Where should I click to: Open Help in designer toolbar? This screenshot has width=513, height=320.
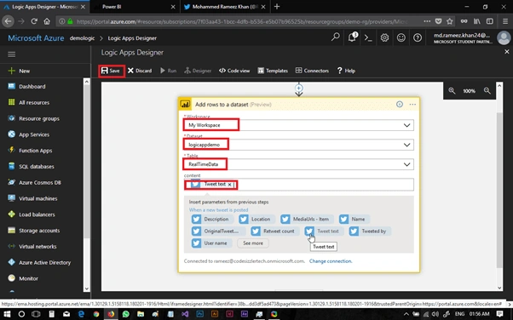coord(346,71)
